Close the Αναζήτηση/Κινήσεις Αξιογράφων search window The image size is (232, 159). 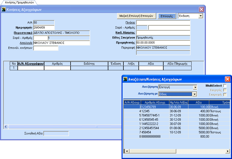pyautogui.click(x=228, y=79)
